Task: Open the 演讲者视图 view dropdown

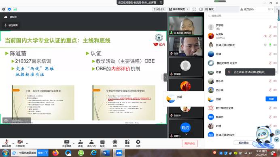Action: pyautogui.click(x=178, y=9)
